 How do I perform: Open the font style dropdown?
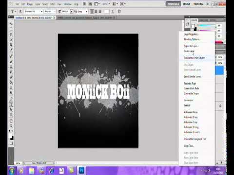point(54,11)
